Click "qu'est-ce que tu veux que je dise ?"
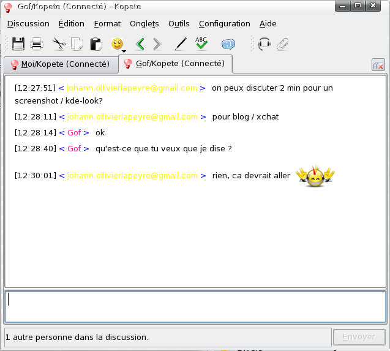Screen dimensions: 390x351 click(163, 149)
